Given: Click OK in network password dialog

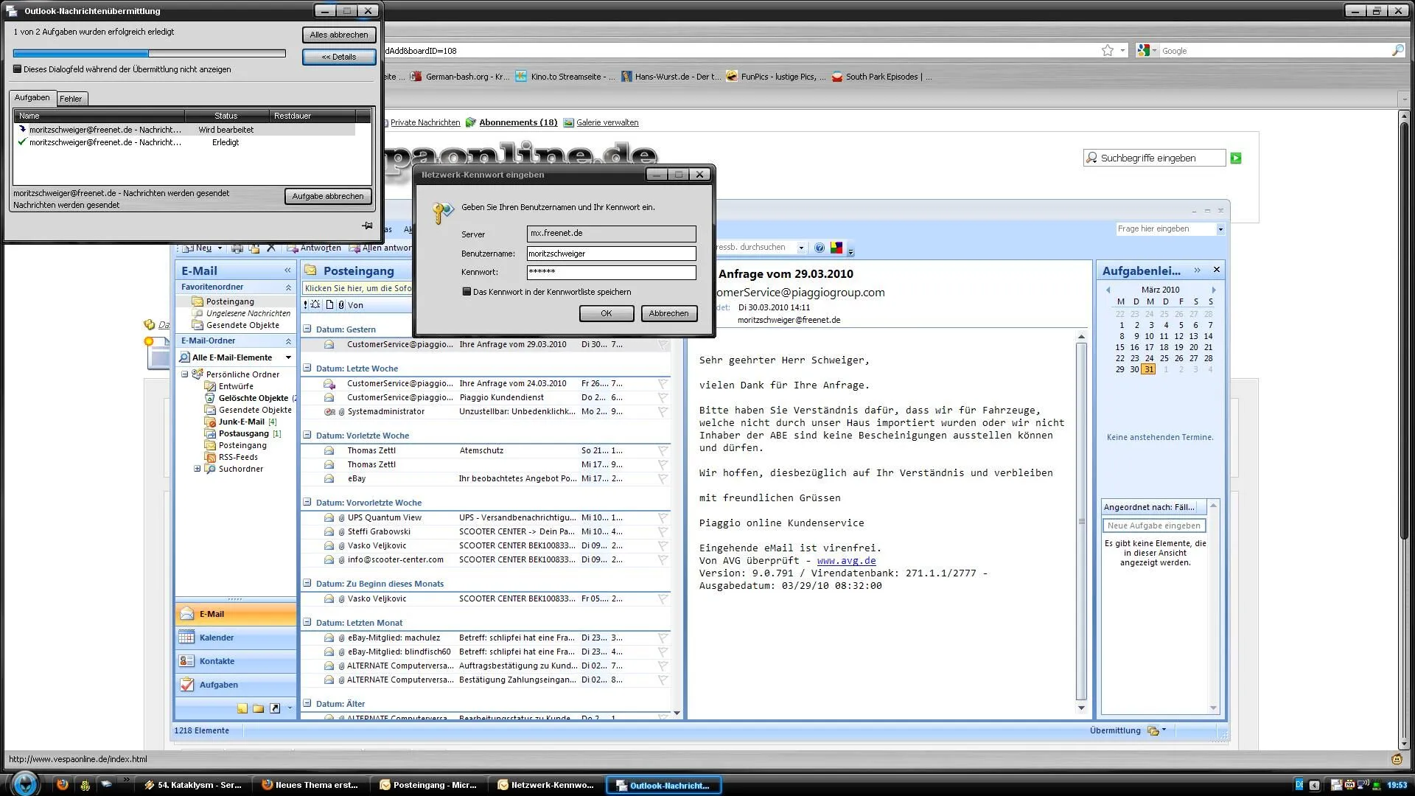Looking at the screenshot, I should point(606,313).
